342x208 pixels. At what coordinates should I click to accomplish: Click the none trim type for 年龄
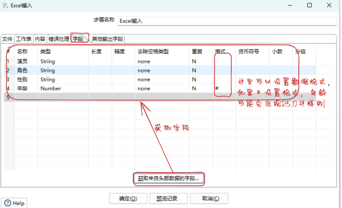point(162,88)
